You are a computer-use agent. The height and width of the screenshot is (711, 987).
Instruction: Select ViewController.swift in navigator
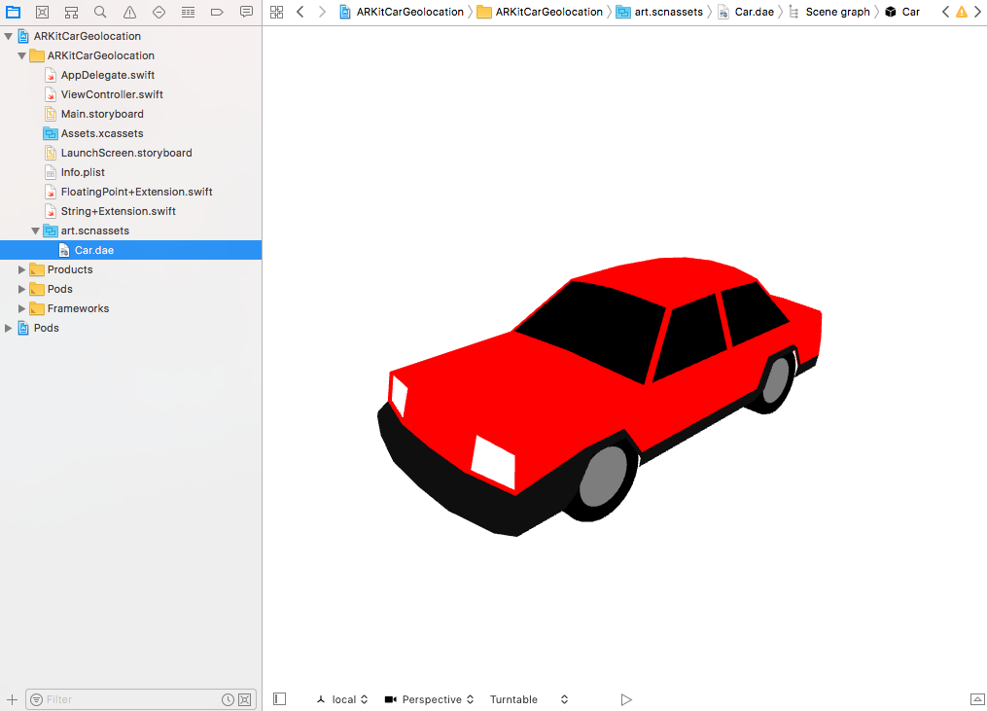coord(112,94)
